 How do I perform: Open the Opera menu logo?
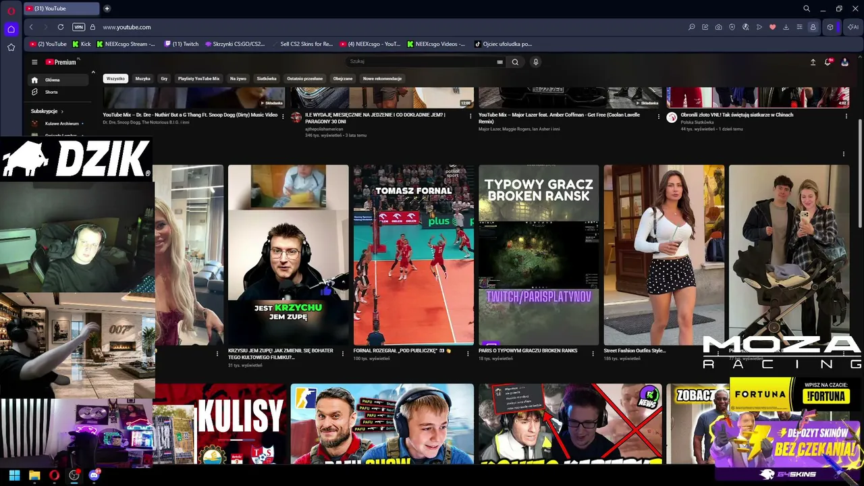[11, 9]
